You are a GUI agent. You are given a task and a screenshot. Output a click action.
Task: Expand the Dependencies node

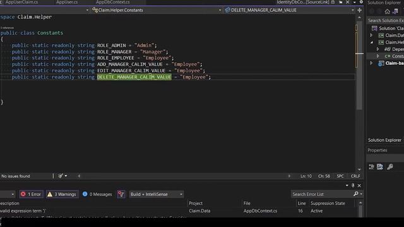pyautogui.click(x=377, y=49)
